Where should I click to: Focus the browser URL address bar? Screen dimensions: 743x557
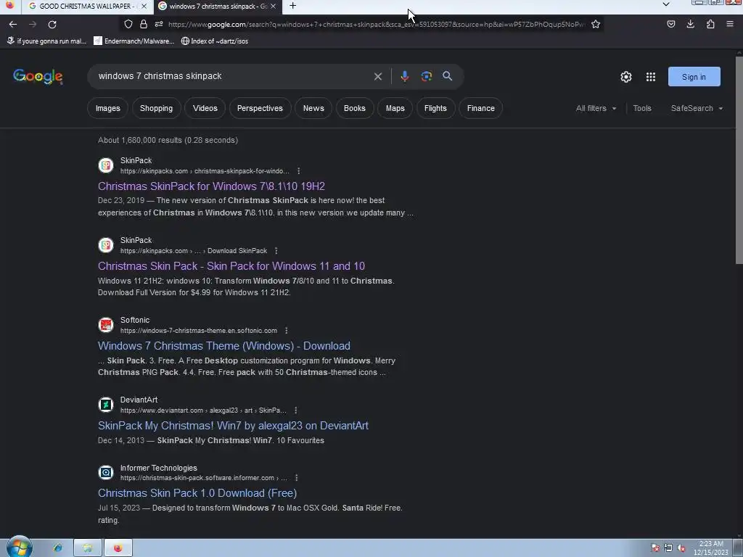[x=377, y=24]
